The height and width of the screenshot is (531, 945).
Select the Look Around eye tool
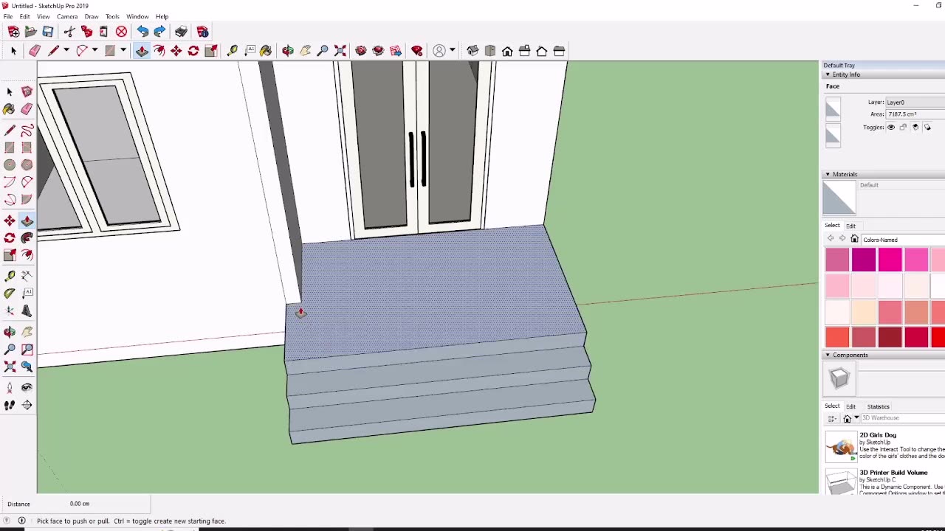[x=27, y=387]
